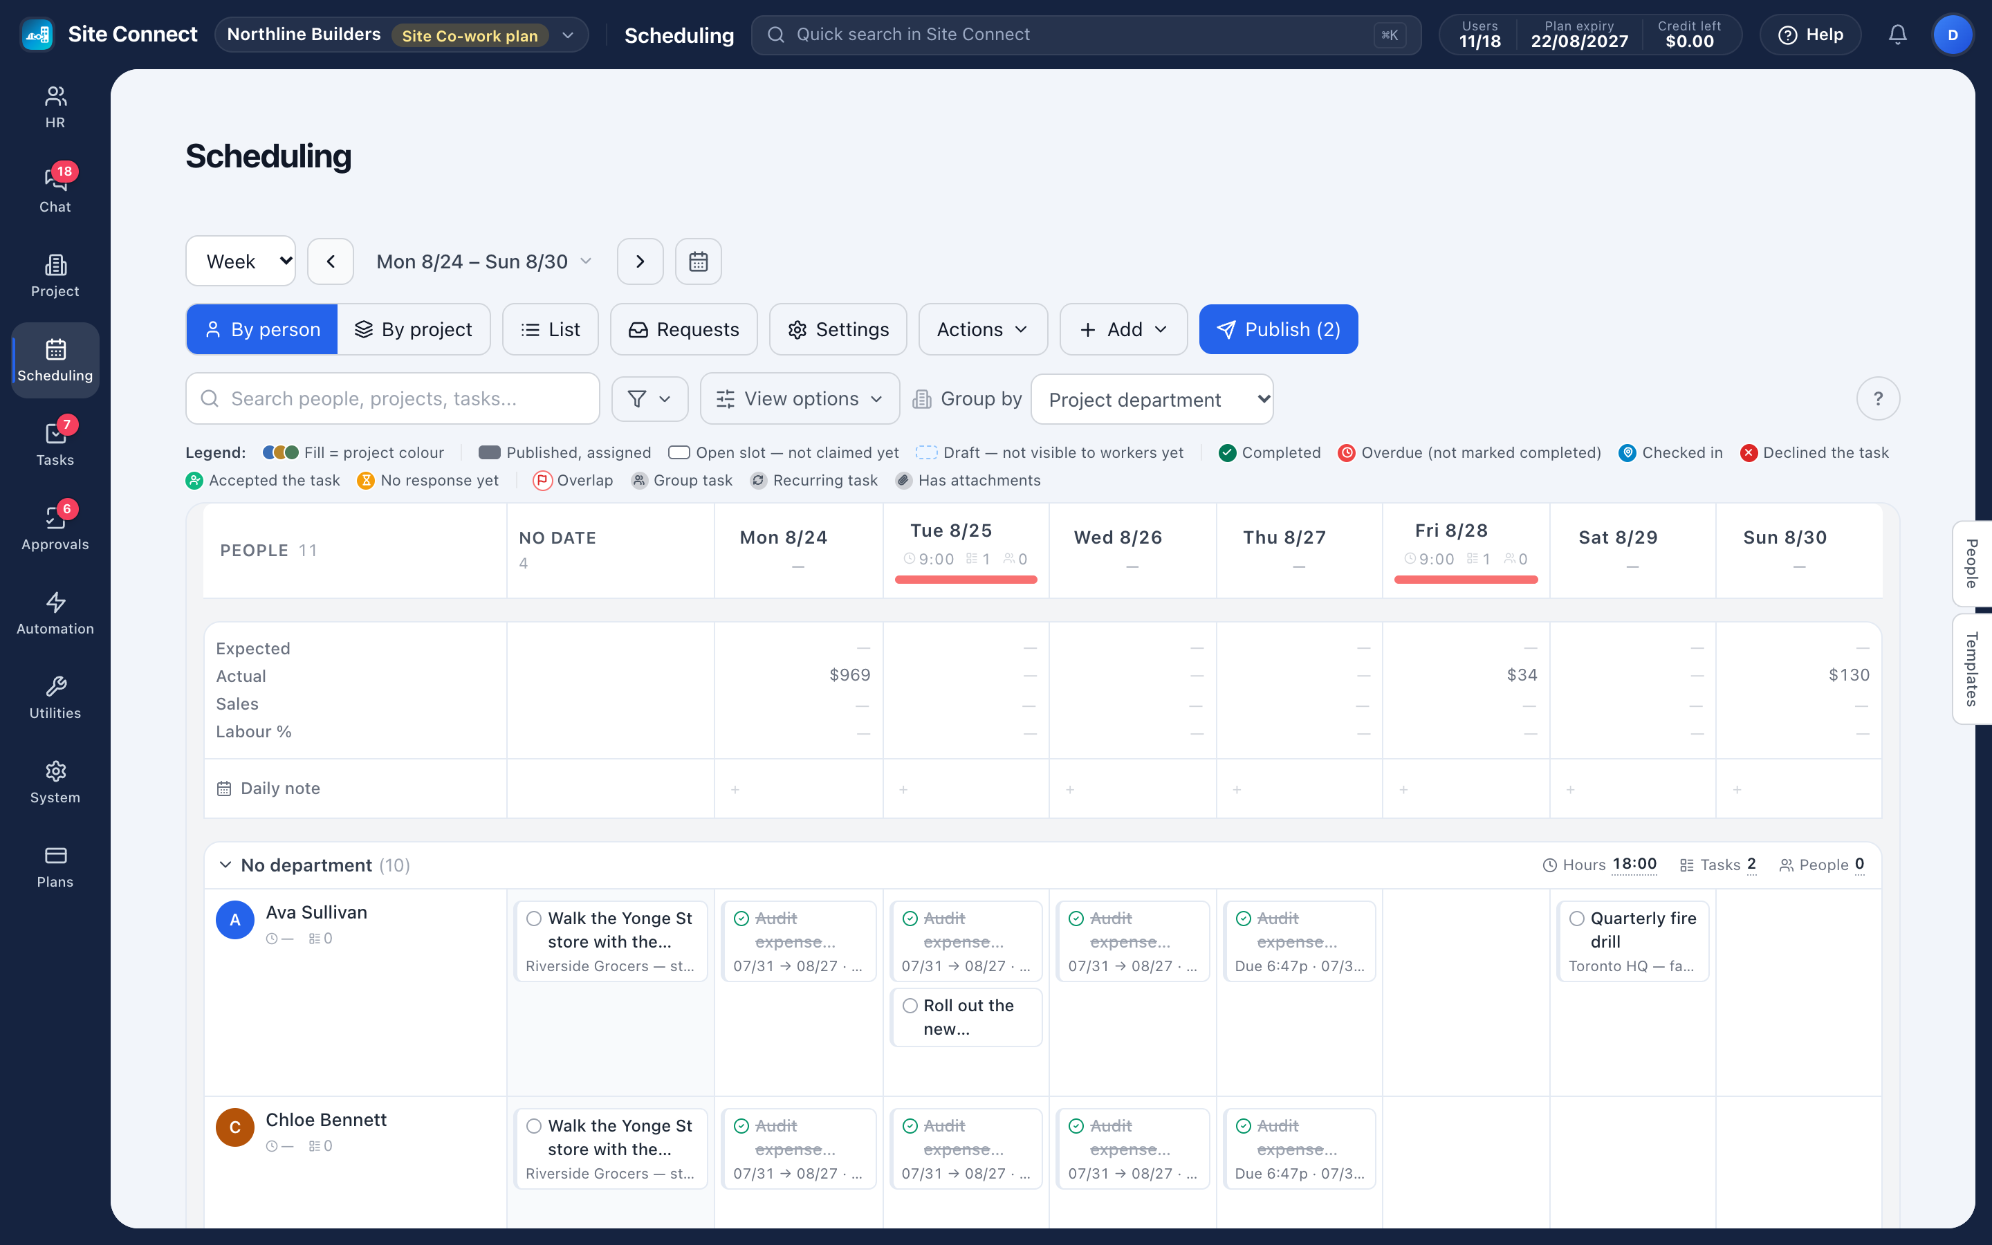1992x1245 pixels.
Task: Open the Actions dropdown
Action: (x=983, y=329)
